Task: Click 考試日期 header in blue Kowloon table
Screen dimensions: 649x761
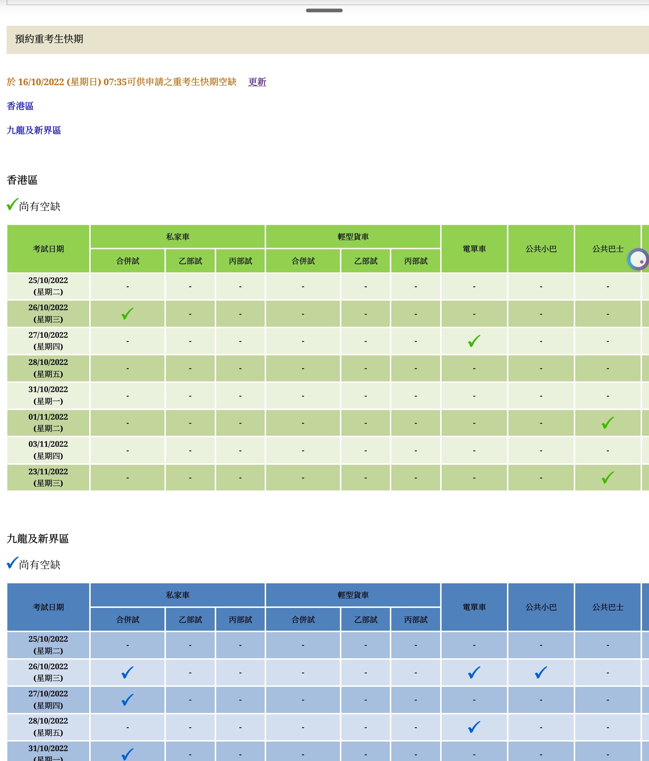Action: coord(48,607)
